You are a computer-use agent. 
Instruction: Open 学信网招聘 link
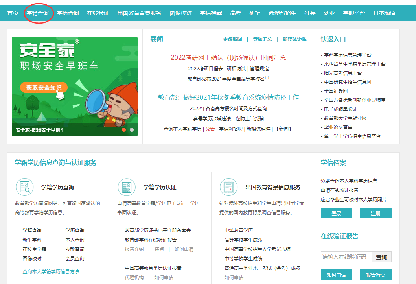[x=231, y=129]
